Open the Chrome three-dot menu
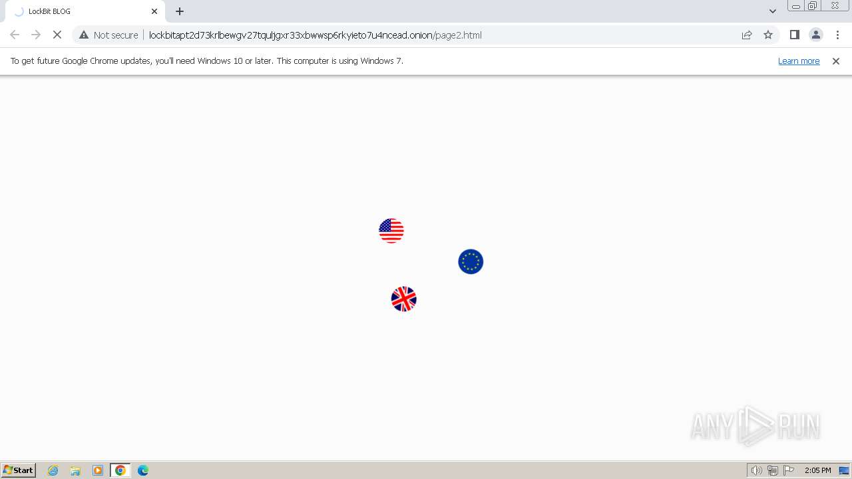Viewport: 852px width, 479px height. (x=837, y=35)
